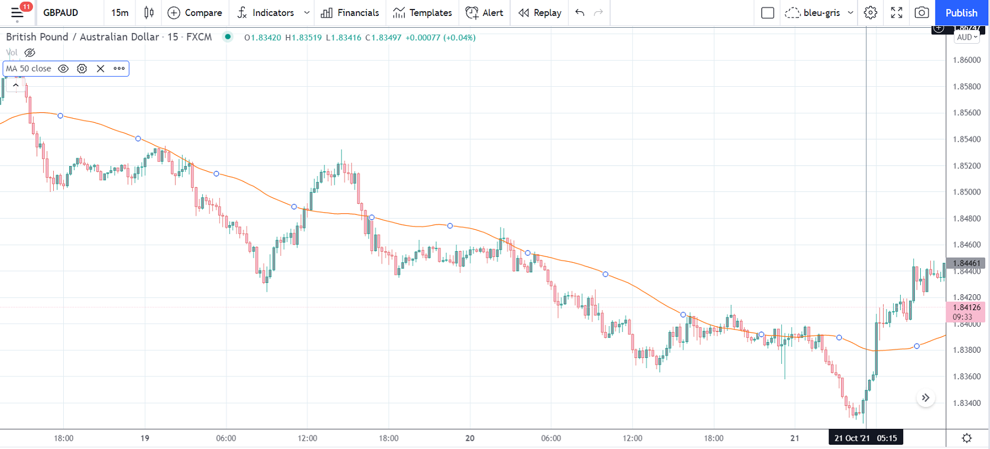Open MA 50 indicator more options
Image resolution: width=990 pixels, height=449 pixels.
point(119,69)
